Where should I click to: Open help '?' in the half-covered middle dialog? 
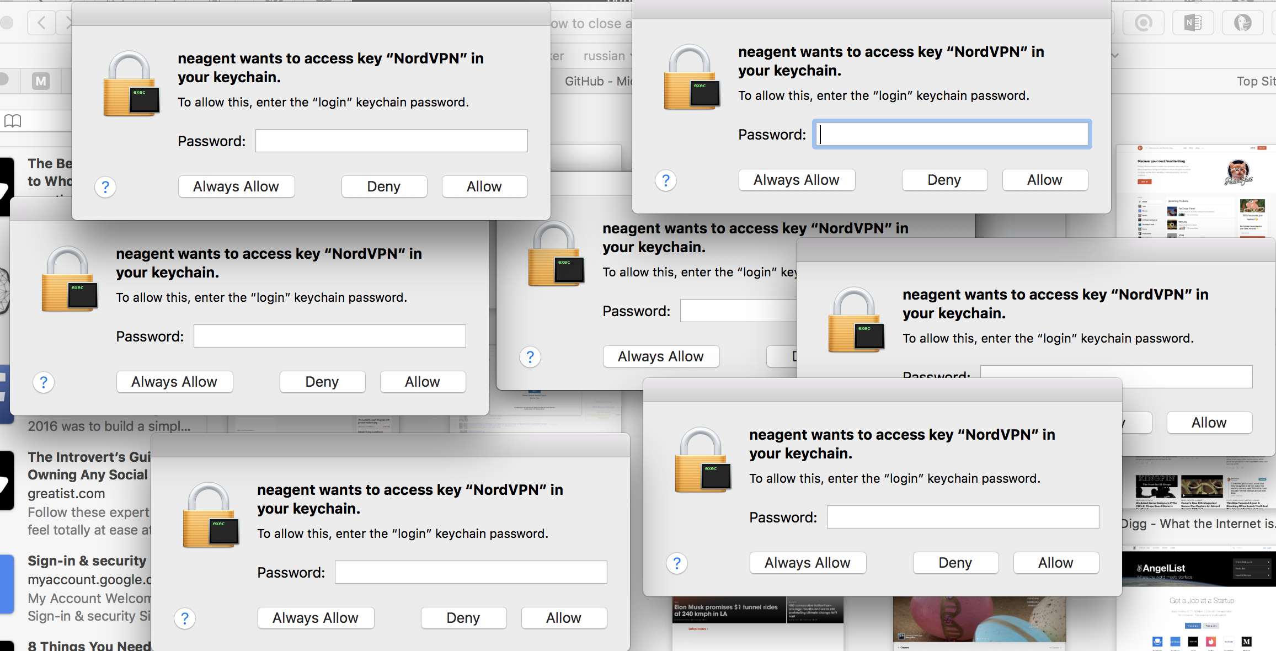(x=530, y=357)
